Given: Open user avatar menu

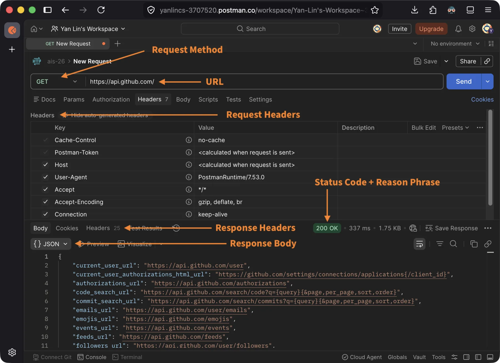Looking at the screenshot, I should tap(487, 29).
